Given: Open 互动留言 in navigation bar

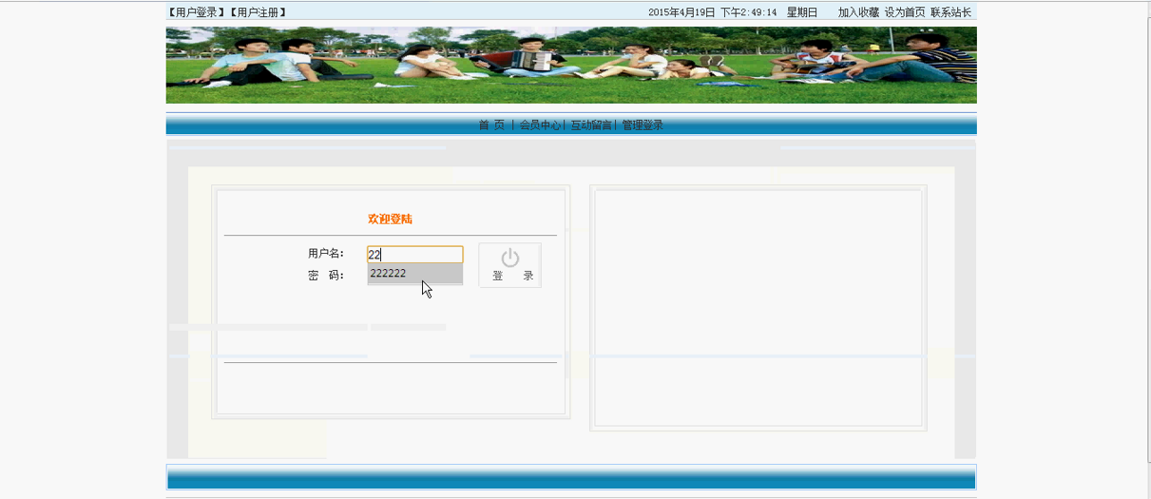Looking at the screenshot, I should [x=591, y=125].
